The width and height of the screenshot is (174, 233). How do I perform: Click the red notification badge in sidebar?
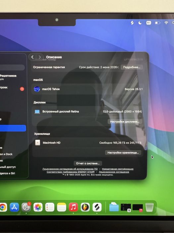22,89
